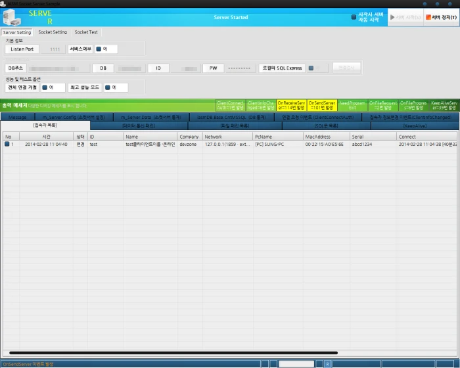This screenshot has width=460, height=368.
Task: Sort by the 상태 column header
Action: [x=80, y=137]
